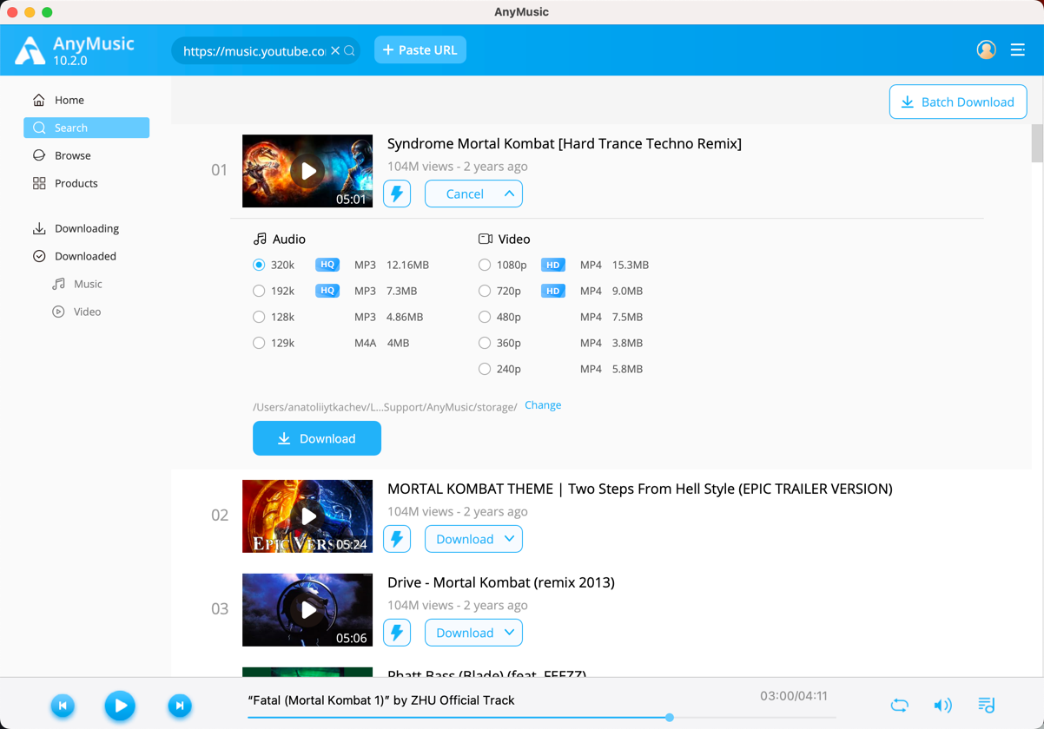Skip to next track in player
Viewport: 1044px width, 729px height.
click(180, 706)
